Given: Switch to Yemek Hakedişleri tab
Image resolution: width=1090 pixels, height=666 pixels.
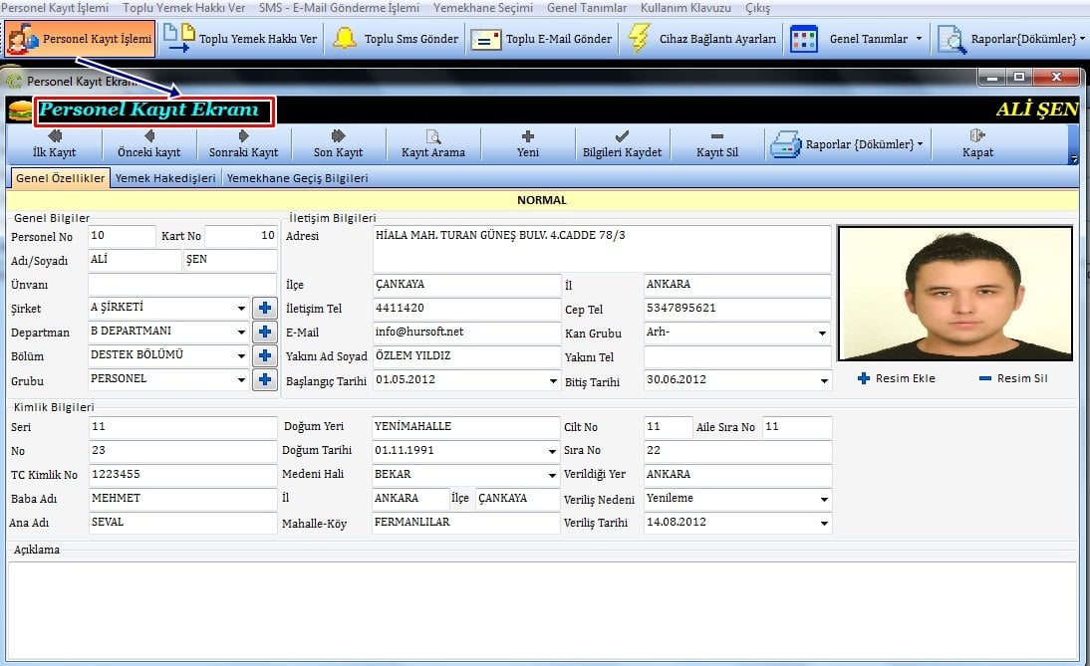Looking at the screenshot, I should [x=165, y=178].
